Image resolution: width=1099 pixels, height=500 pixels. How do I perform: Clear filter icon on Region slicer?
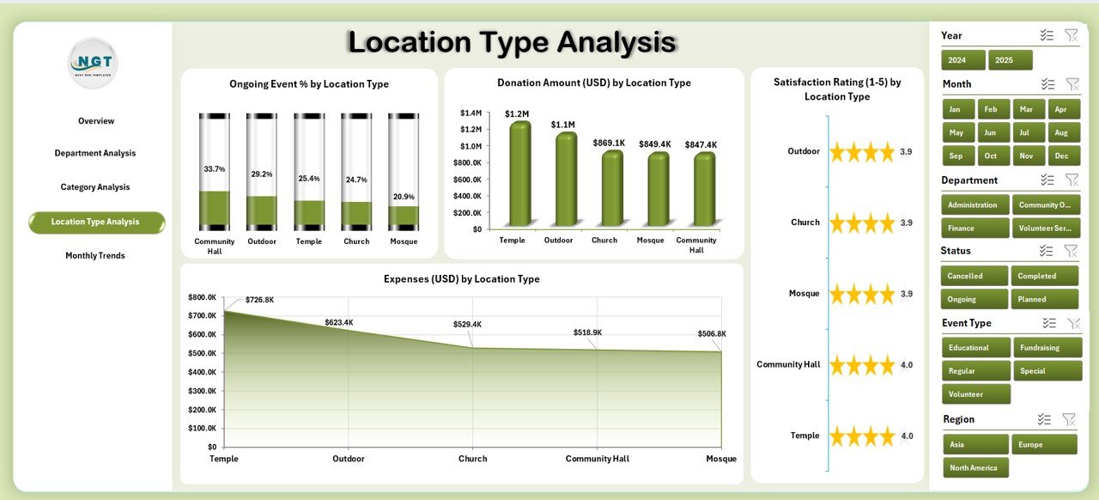[x=1069, y=419]
